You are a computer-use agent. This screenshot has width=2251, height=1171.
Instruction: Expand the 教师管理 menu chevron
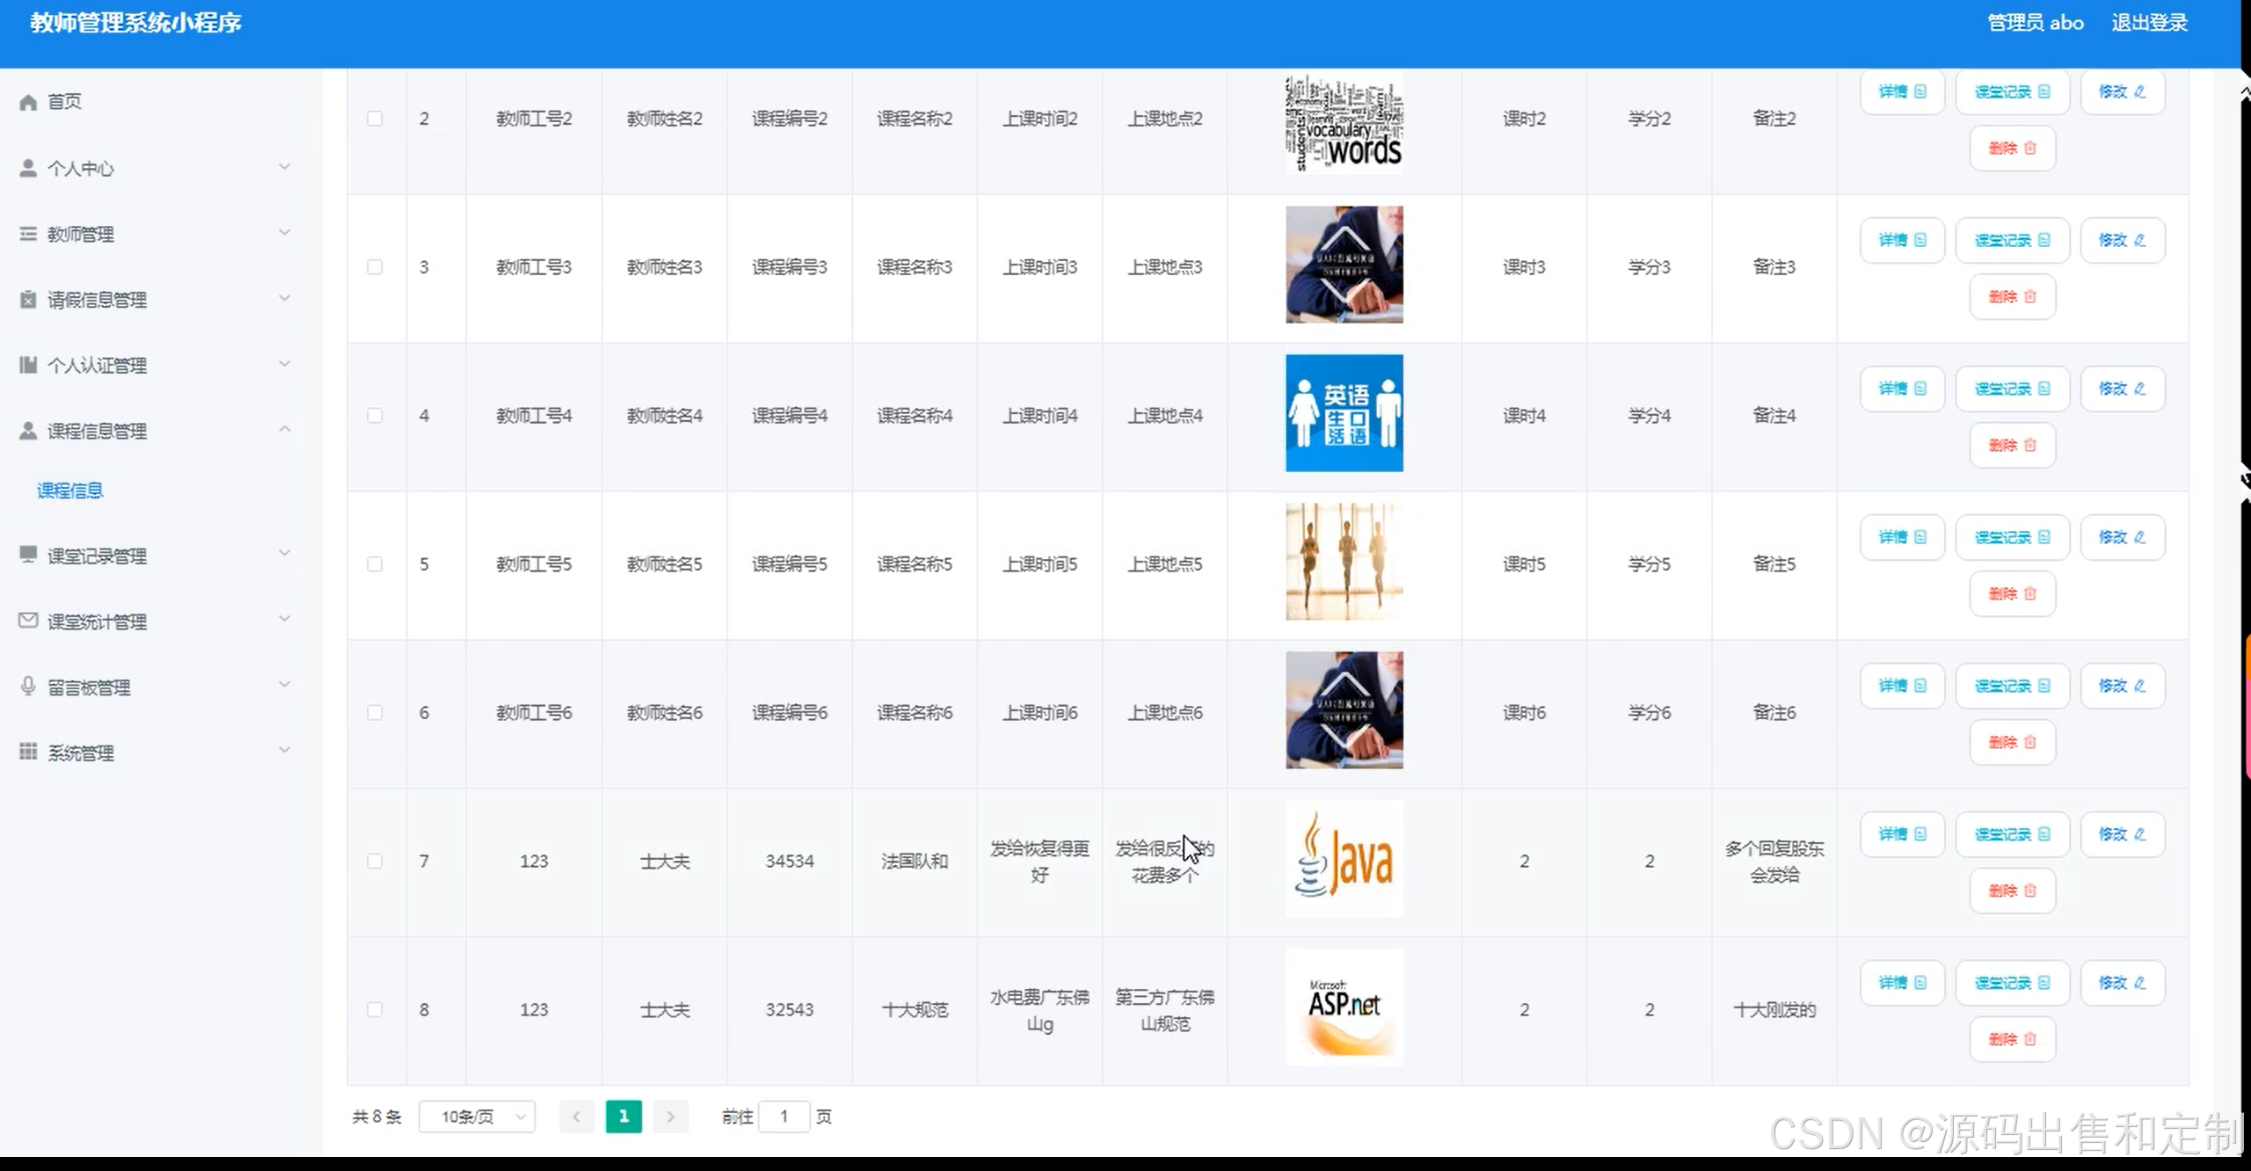pos(284,233)
